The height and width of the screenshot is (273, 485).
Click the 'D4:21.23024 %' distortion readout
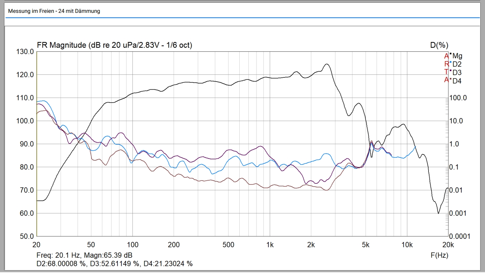168,264
